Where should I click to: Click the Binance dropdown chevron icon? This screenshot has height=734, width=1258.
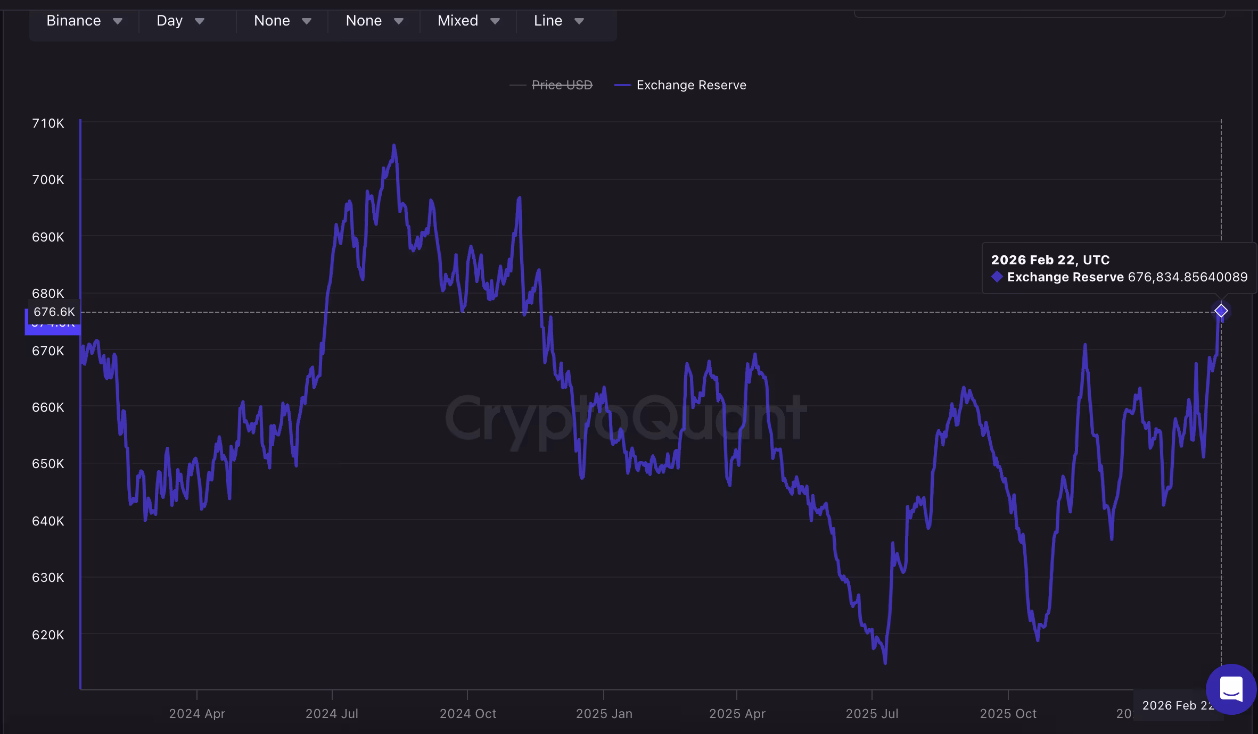click(x=118, y=21)
